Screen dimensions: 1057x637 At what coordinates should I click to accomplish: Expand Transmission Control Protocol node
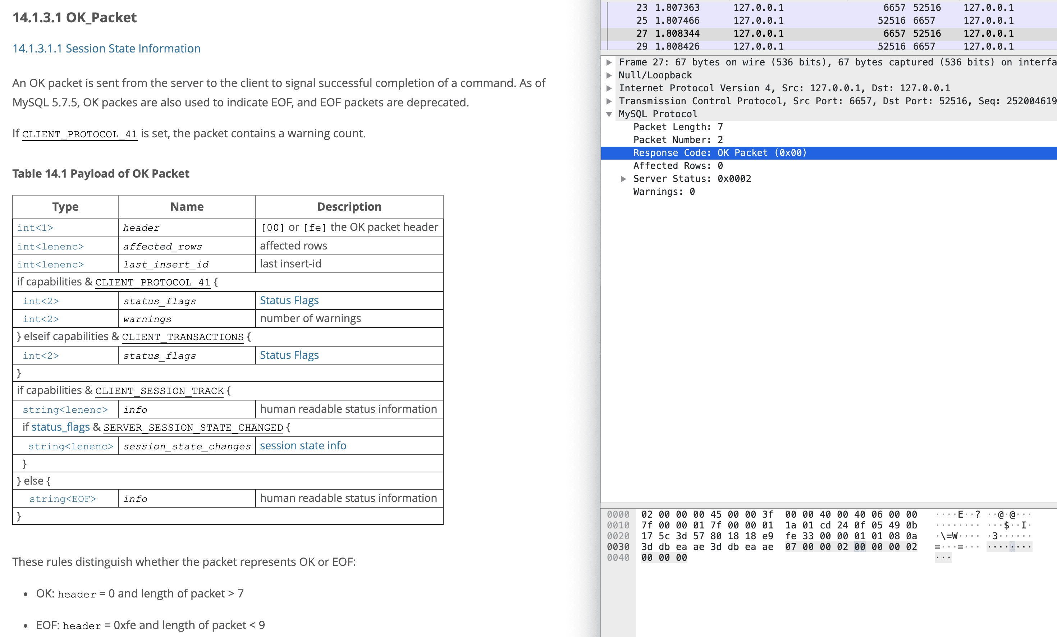coord(609,101)
